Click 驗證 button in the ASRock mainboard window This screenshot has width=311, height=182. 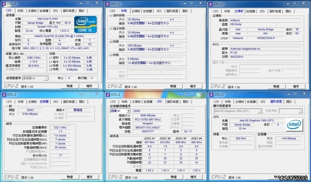[x=276, y=87]
